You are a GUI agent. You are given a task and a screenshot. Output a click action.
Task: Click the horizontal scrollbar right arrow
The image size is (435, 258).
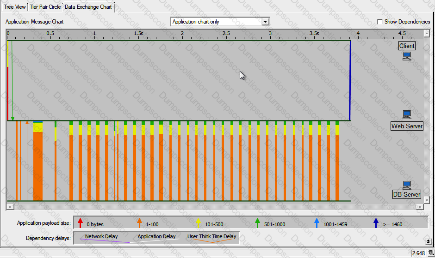[420, 207]
